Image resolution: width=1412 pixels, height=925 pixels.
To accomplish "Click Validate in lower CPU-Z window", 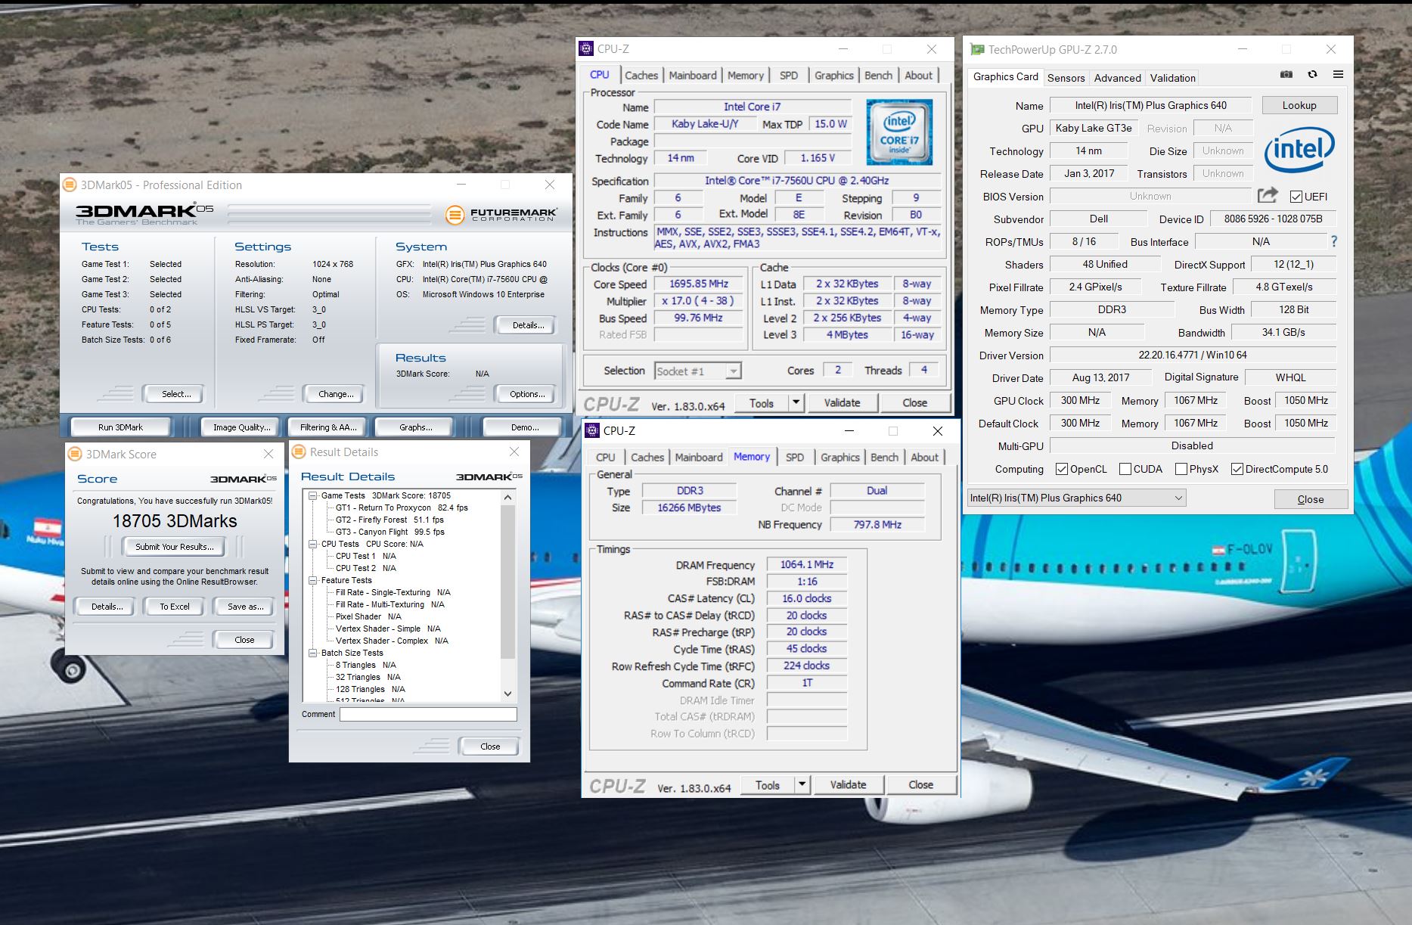I will pyautogui.click(x=848, y=784).
